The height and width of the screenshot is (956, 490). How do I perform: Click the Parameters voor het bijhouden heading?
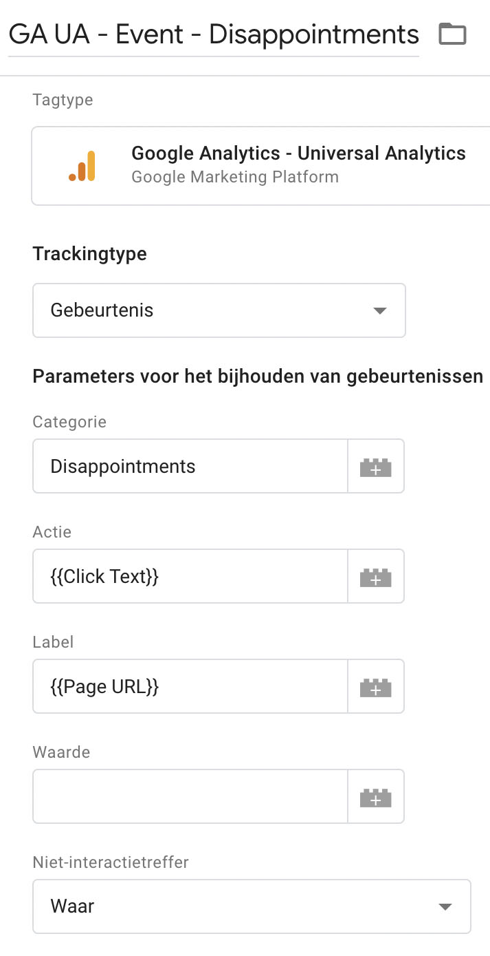click(258, 376)
